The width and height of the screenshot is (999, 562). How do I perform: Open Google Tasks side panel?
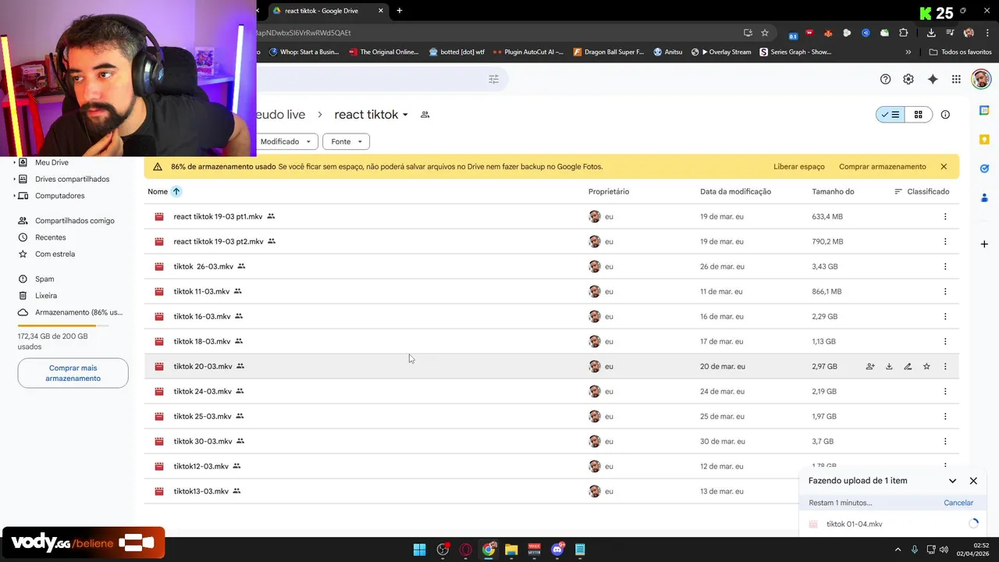[x=984, y=169]
